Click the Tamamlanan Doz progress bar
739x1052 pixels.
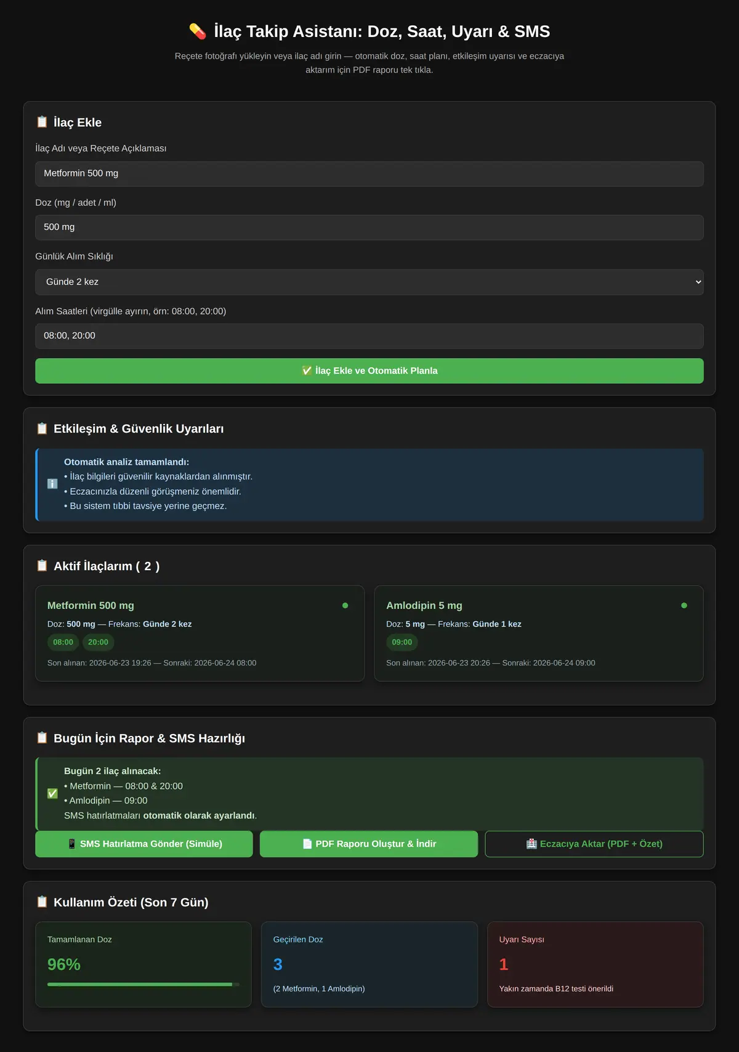click(x=143, y=984)
